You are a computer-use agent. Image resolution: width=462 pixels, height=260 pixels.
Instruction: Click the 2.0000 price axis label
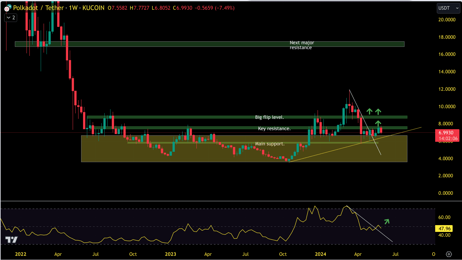(x=445, y=176)
